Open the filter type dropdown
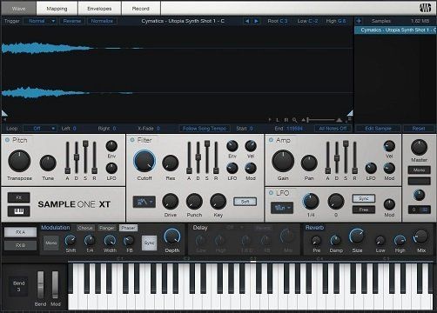 pyautogui.click(x=144, y=202)
